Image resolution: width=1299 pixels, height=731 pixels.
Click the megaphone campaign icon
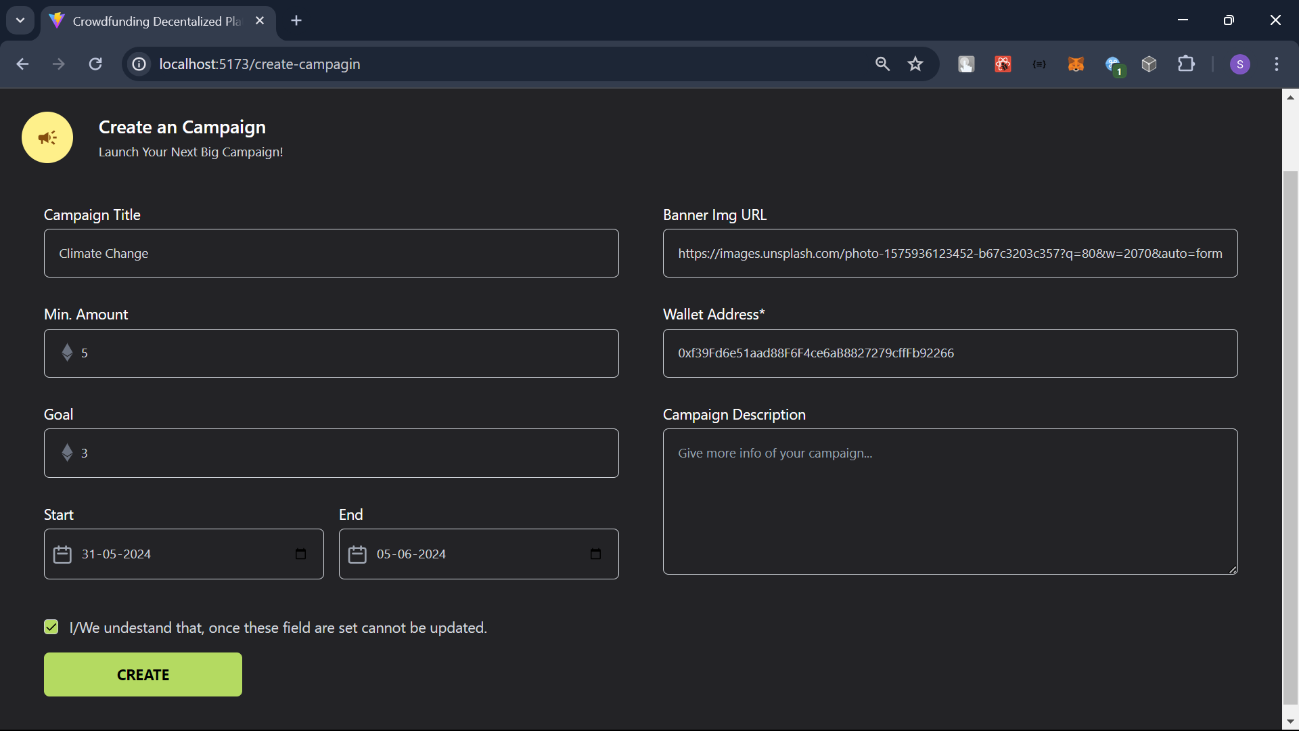point(47,137)
